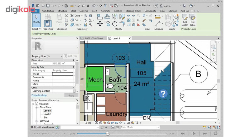
Task: Select Level 2 in Project Browser
Action: (x=47, y=114)
